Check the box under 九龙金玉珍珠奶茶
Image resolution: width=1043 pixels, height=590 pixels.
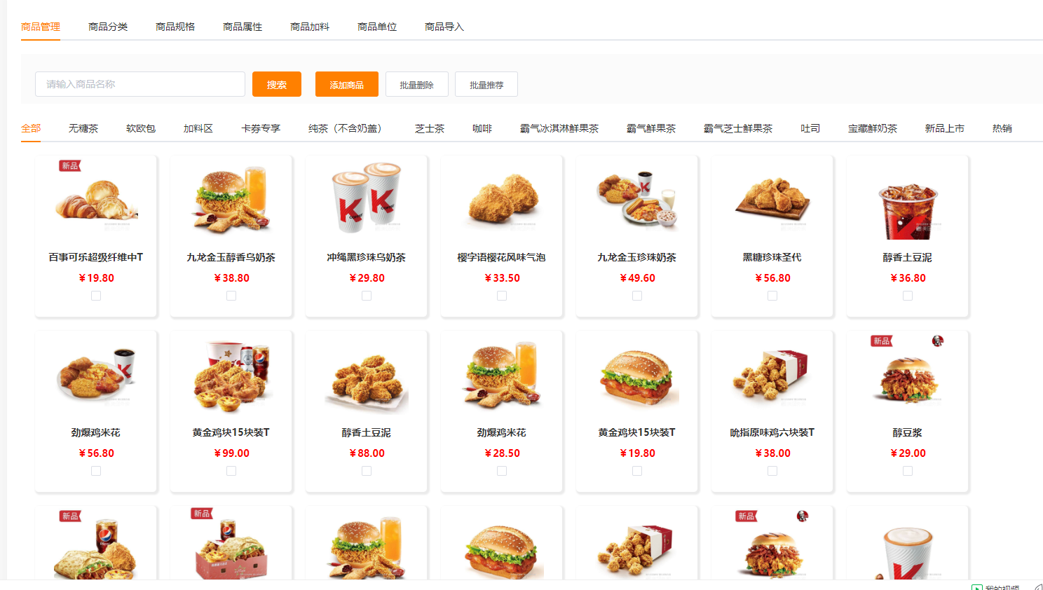637,296
